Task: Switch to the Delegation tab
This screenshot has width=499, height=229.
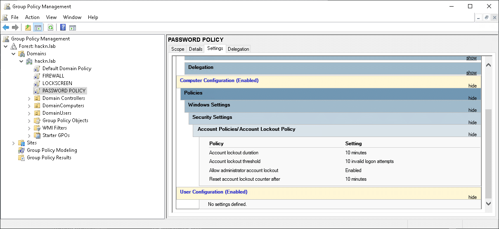Action: pos(239,49)
